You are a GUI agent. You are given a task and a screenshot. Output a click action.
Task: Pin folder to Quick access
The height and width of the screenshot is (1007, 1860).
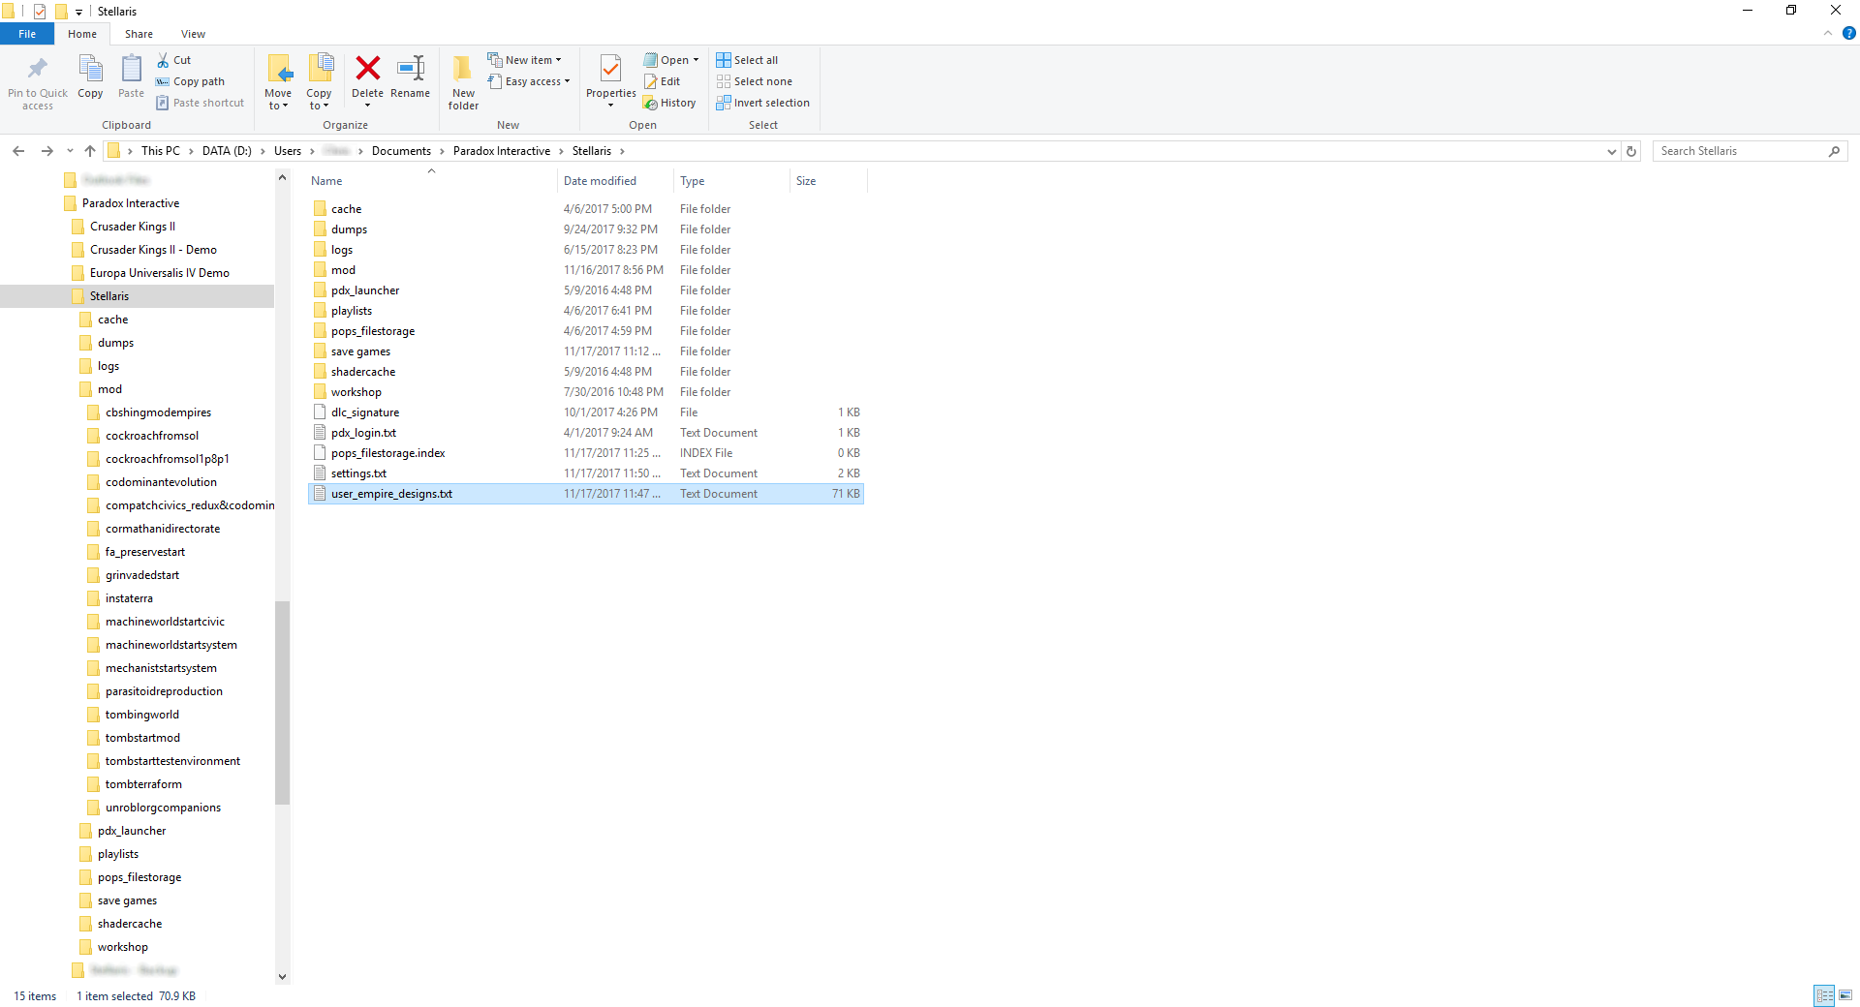[x=38, y=82]
